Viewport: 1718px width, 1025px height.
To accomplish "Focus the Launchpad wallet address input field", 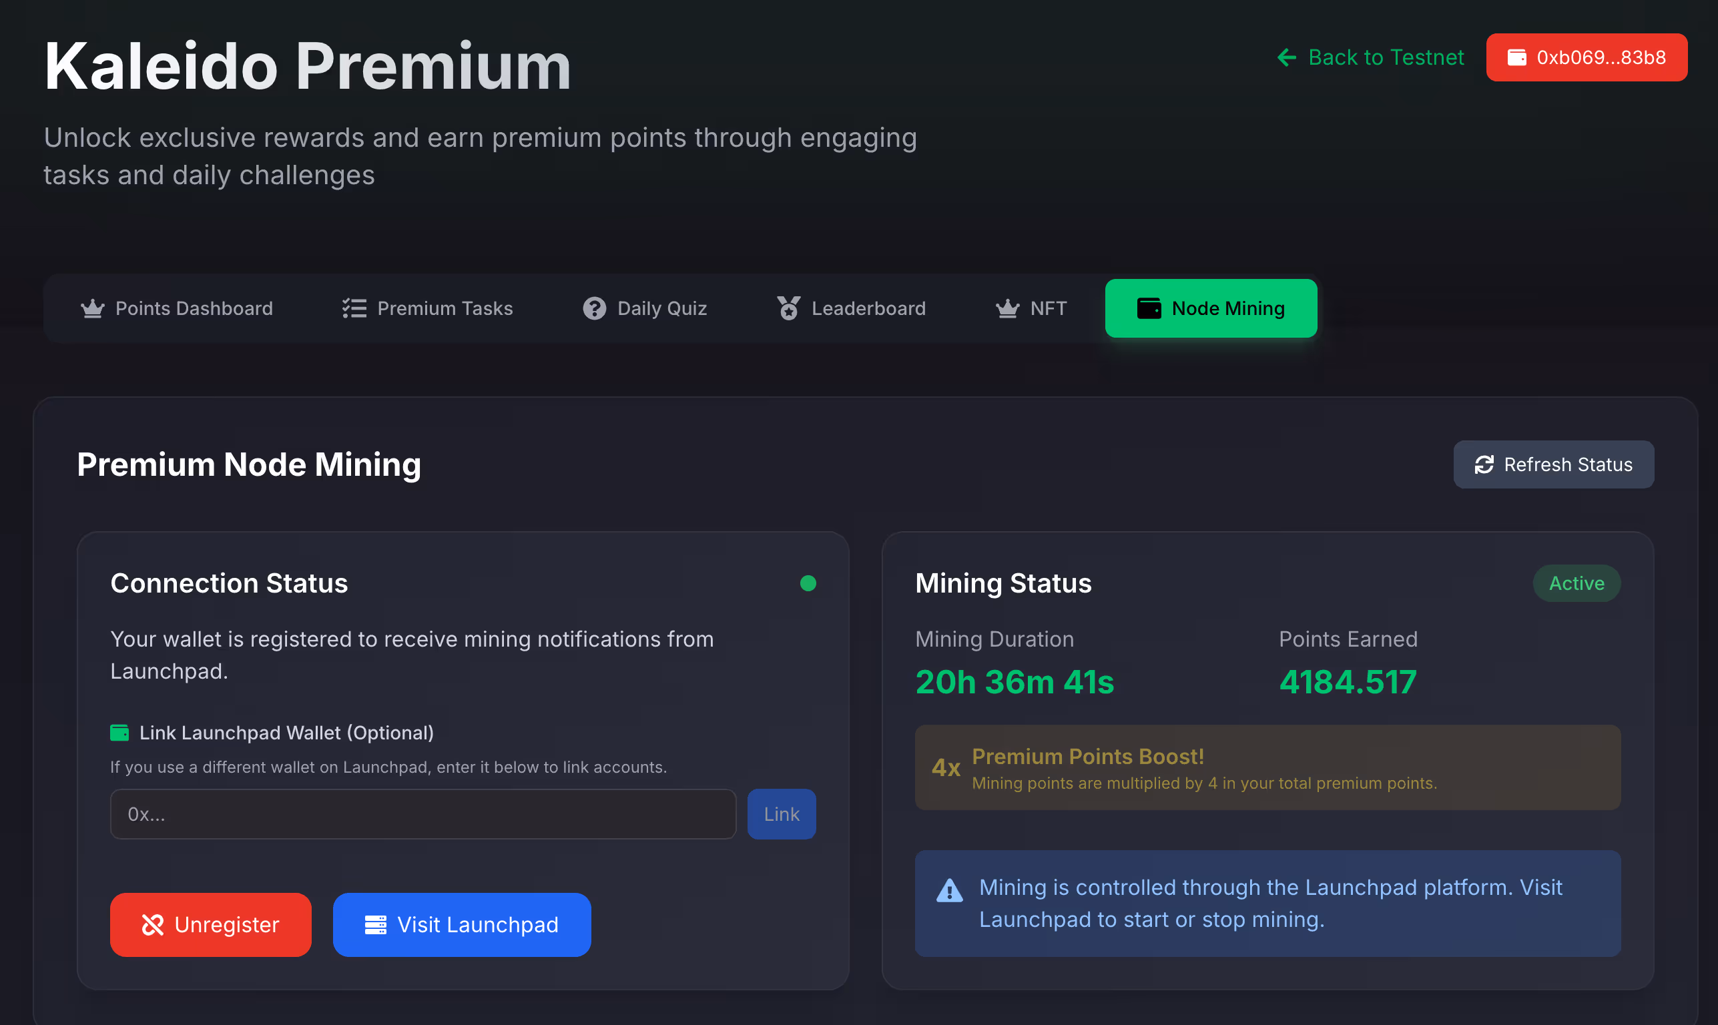I will (422, 814).
